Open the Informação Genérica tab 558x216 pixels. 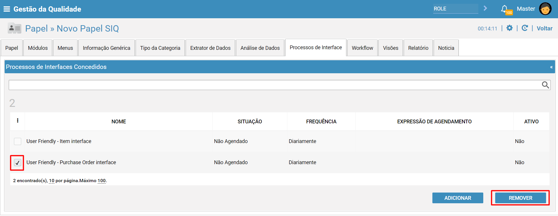(x=106, y=48)
